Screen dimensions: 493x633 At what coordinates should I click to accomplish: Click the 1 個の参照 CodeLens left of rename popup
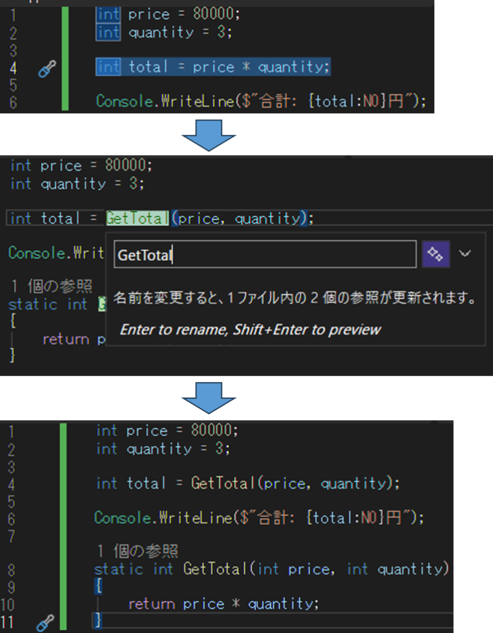point(52,286)
